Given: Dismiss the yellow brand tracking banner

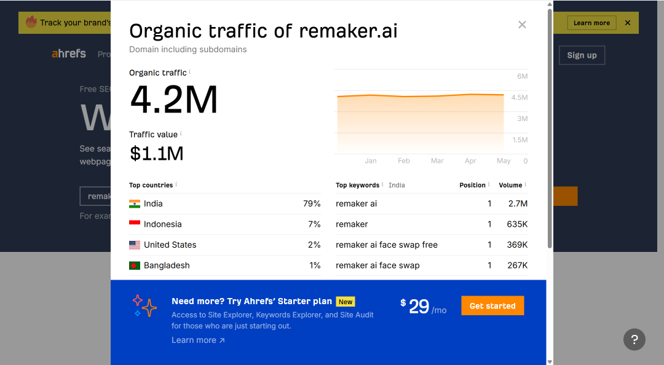Looking at the screenshot, I should pos(628,23).
